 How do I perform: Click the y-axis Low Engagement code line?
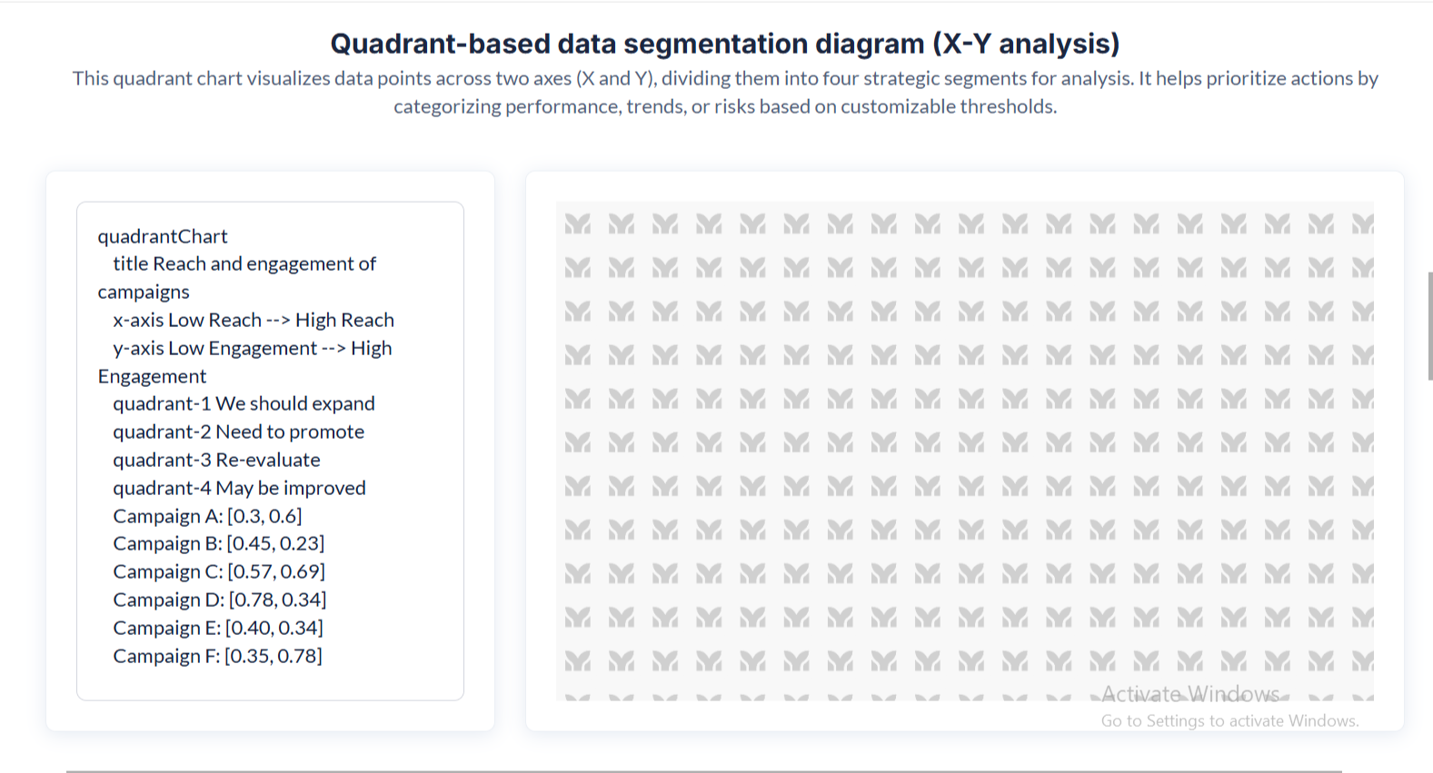click(252, 349)
